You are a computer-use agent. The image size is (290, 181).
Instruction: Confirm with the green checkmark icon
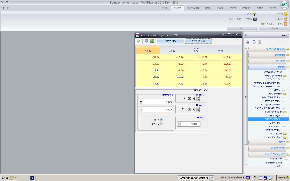coord(138,41)
